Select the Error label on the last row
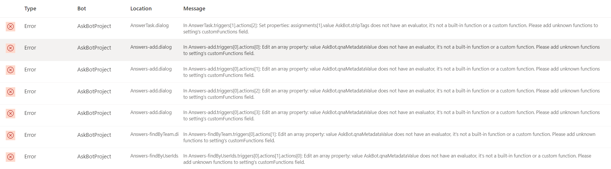Image resolution: width=611 pixels, height=169 pixels. coord(30,157)
